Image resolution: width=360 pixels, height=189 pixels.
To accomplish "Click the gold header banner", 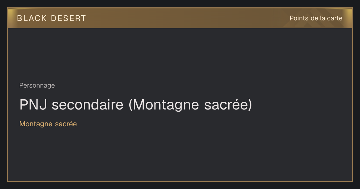I will pos(180,18).
